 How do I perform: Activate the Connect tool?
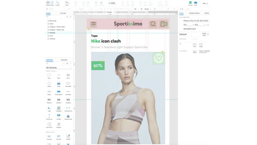[58, 3]
